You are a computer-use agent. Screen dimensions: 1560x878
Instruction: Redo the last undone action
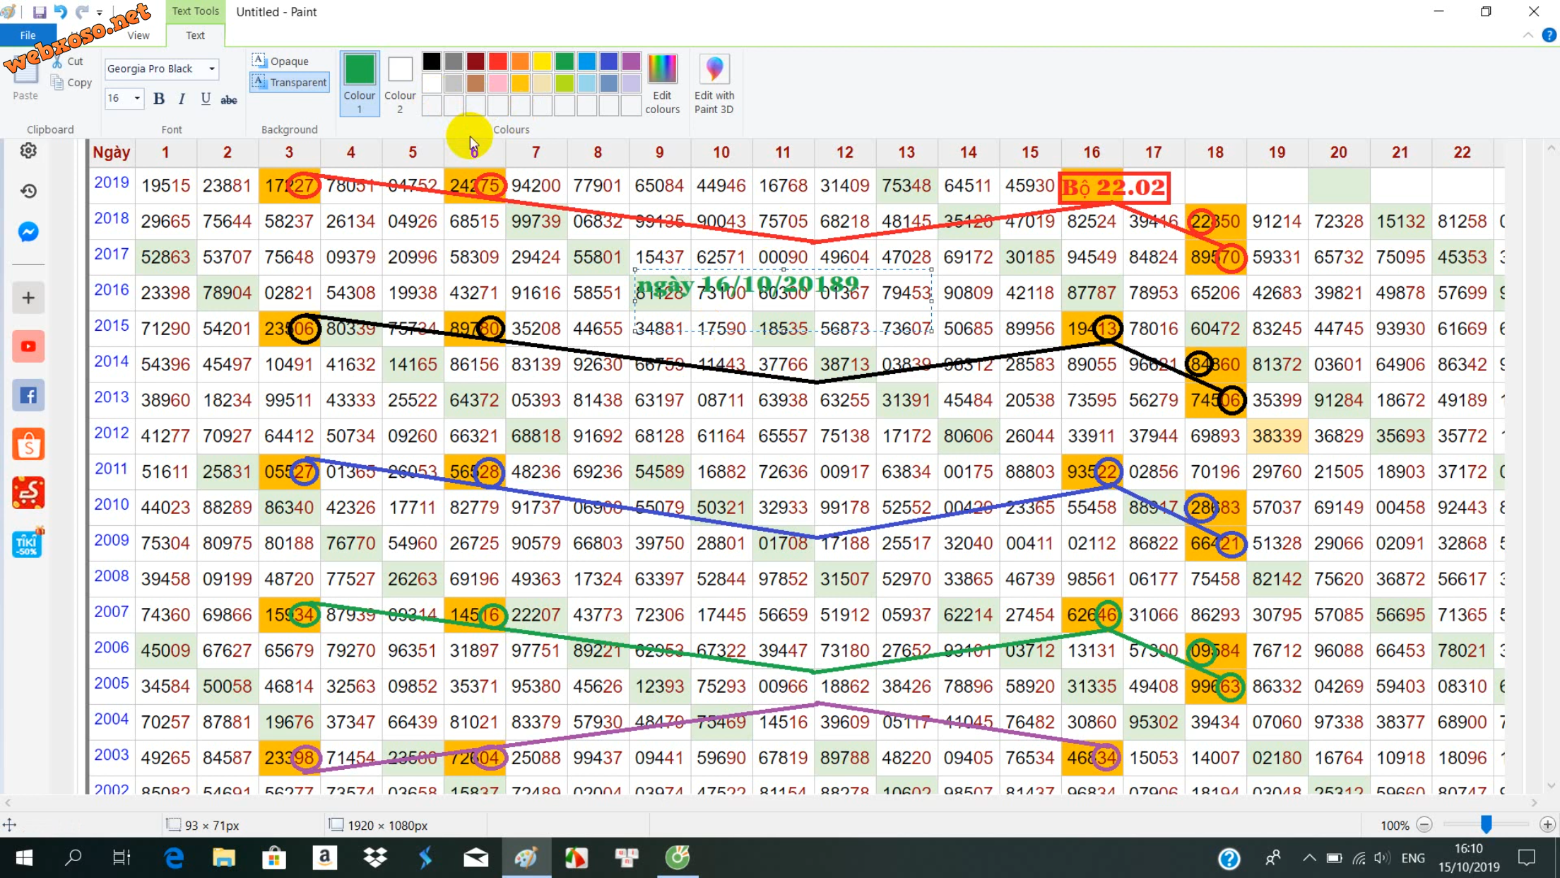click(x=82, y=12)
